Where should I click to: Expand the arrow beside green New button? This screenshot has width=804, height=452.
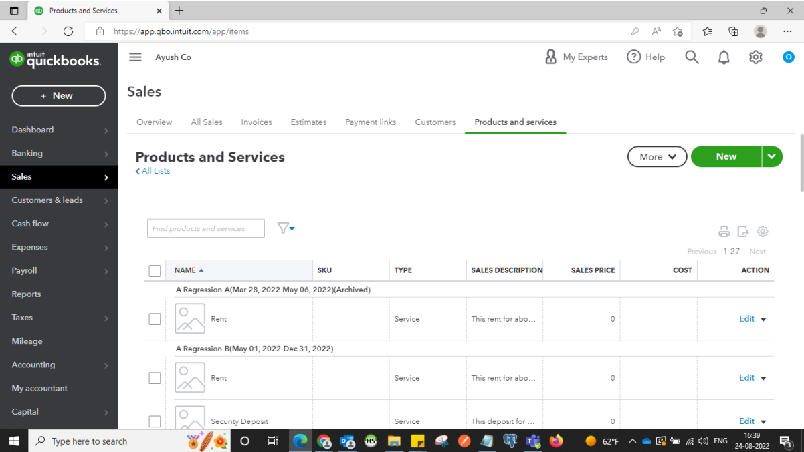click(x=772, y=157)
